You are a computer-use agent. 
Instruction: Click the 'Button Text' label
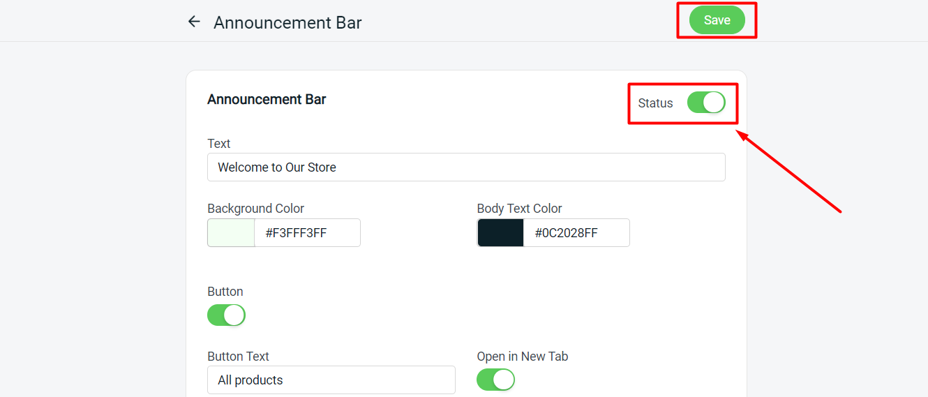(238, 357)
